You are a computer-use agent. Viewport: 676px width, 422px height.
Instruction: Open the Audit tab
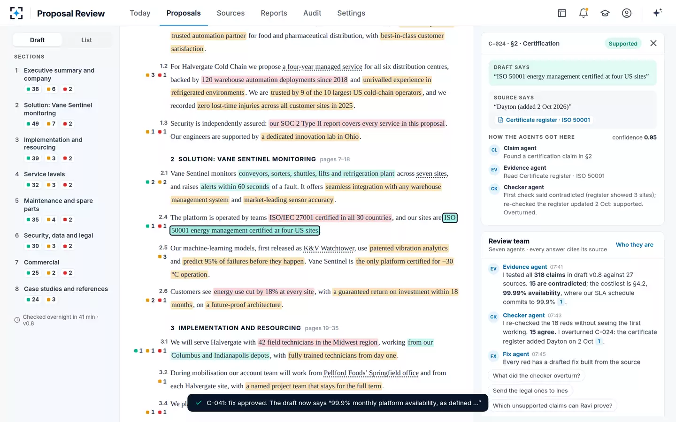(x=312, y=13)
